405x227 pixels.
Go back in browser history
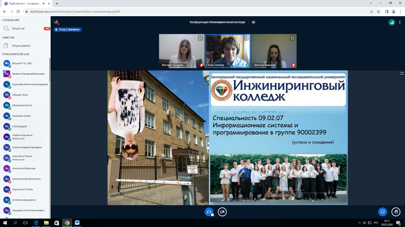coord(5,11)
